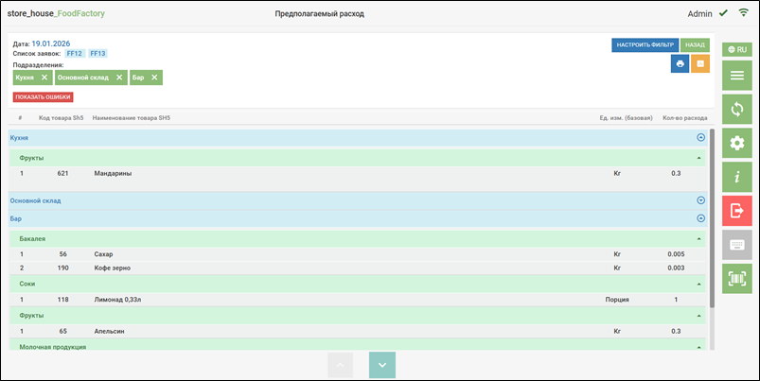The width and height of the screenshot is (760, 381).
Task: Click the orange export icon button
Action: 700,63
